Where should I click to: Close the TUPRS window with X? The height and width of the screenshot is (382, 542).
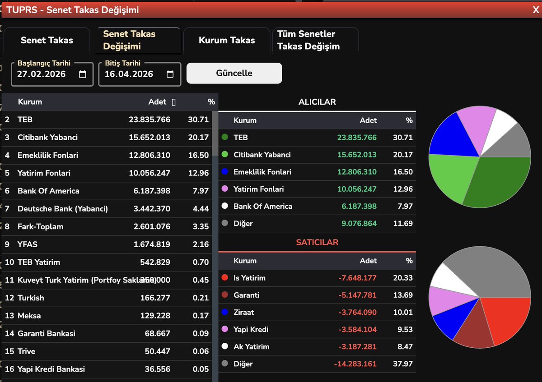pos(536,10)
